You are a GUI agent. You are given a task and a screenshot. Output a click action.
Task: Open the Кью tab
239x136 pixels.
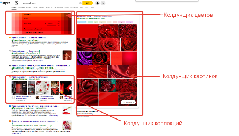81,7
